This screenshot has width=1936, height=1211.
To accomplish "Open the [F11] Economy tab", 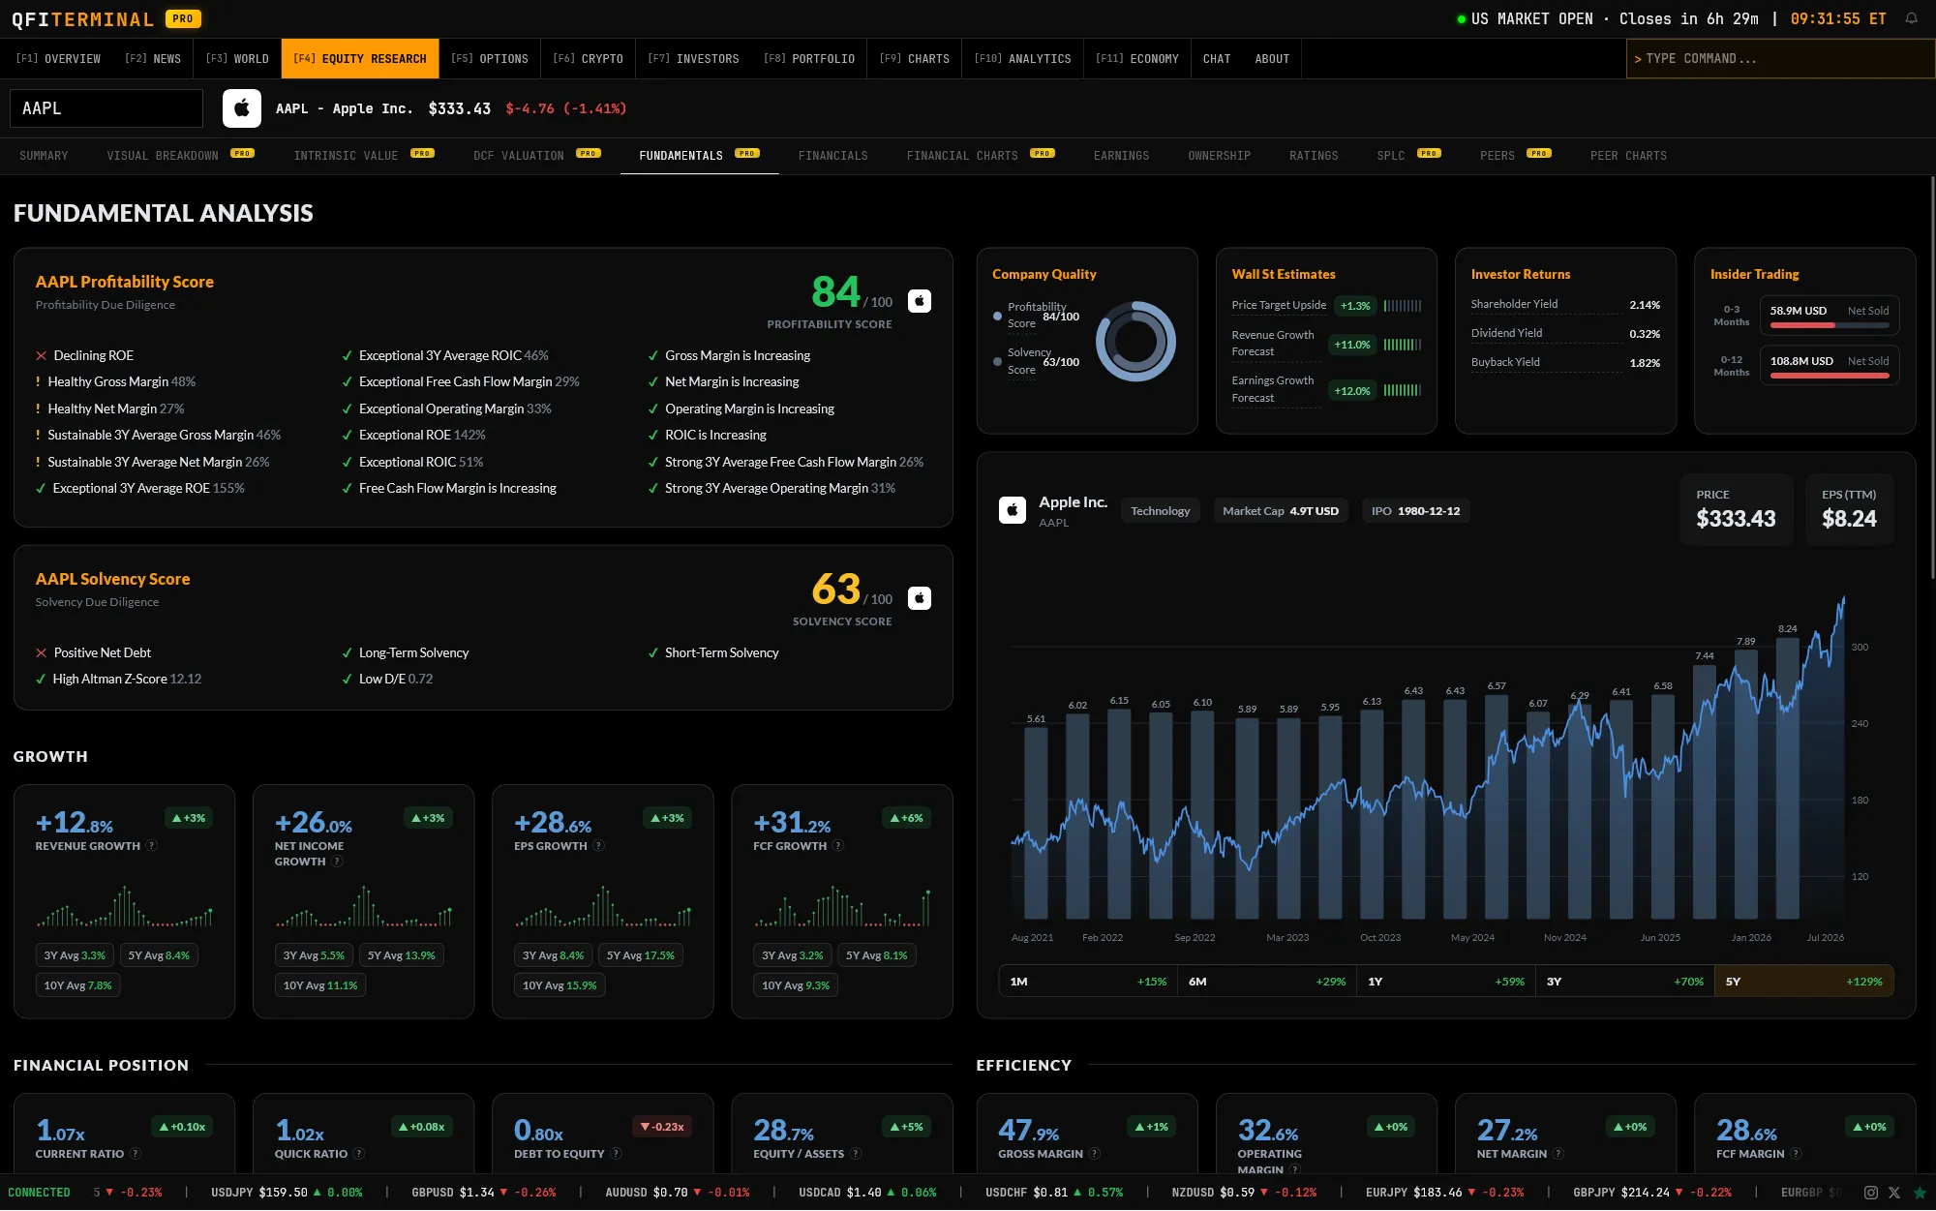I will click(1137, 59).
